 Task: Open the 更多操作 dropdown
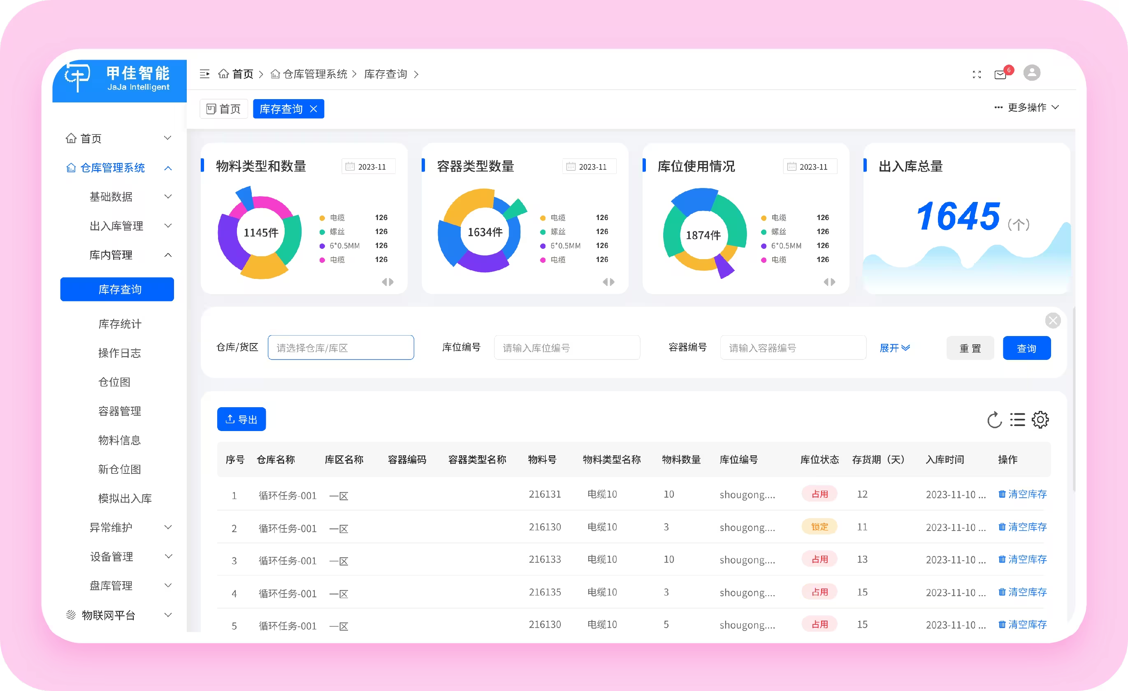[1027, 107]
